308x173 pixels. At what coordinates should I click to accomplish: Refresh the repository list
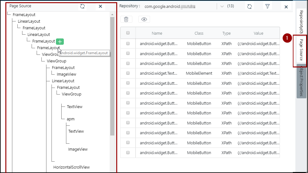pos(250,6)
